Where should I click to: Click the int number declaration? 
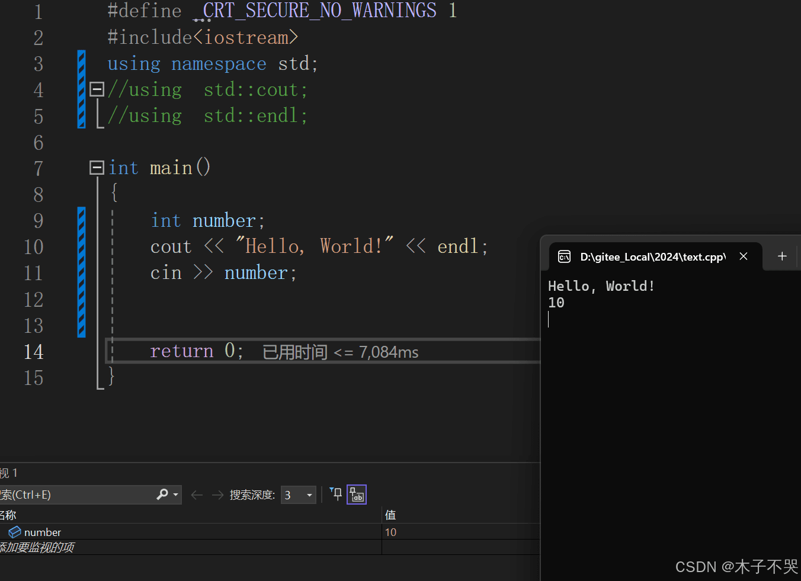click(207, 221)
